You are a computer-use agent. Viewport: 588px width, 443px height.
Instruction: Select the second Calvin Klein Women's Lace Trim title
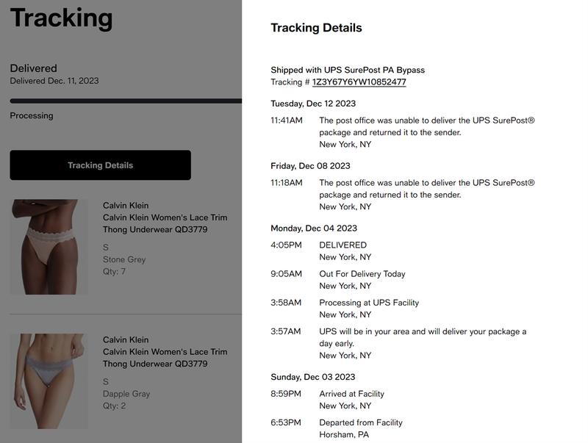[165, 358]
